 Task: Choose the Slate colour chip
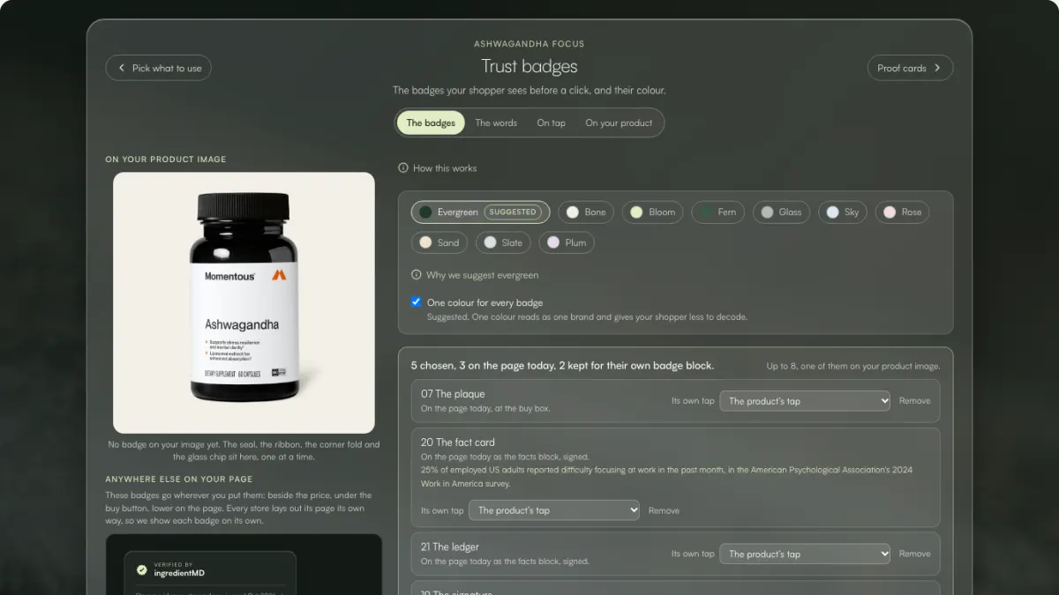point(503,242)
